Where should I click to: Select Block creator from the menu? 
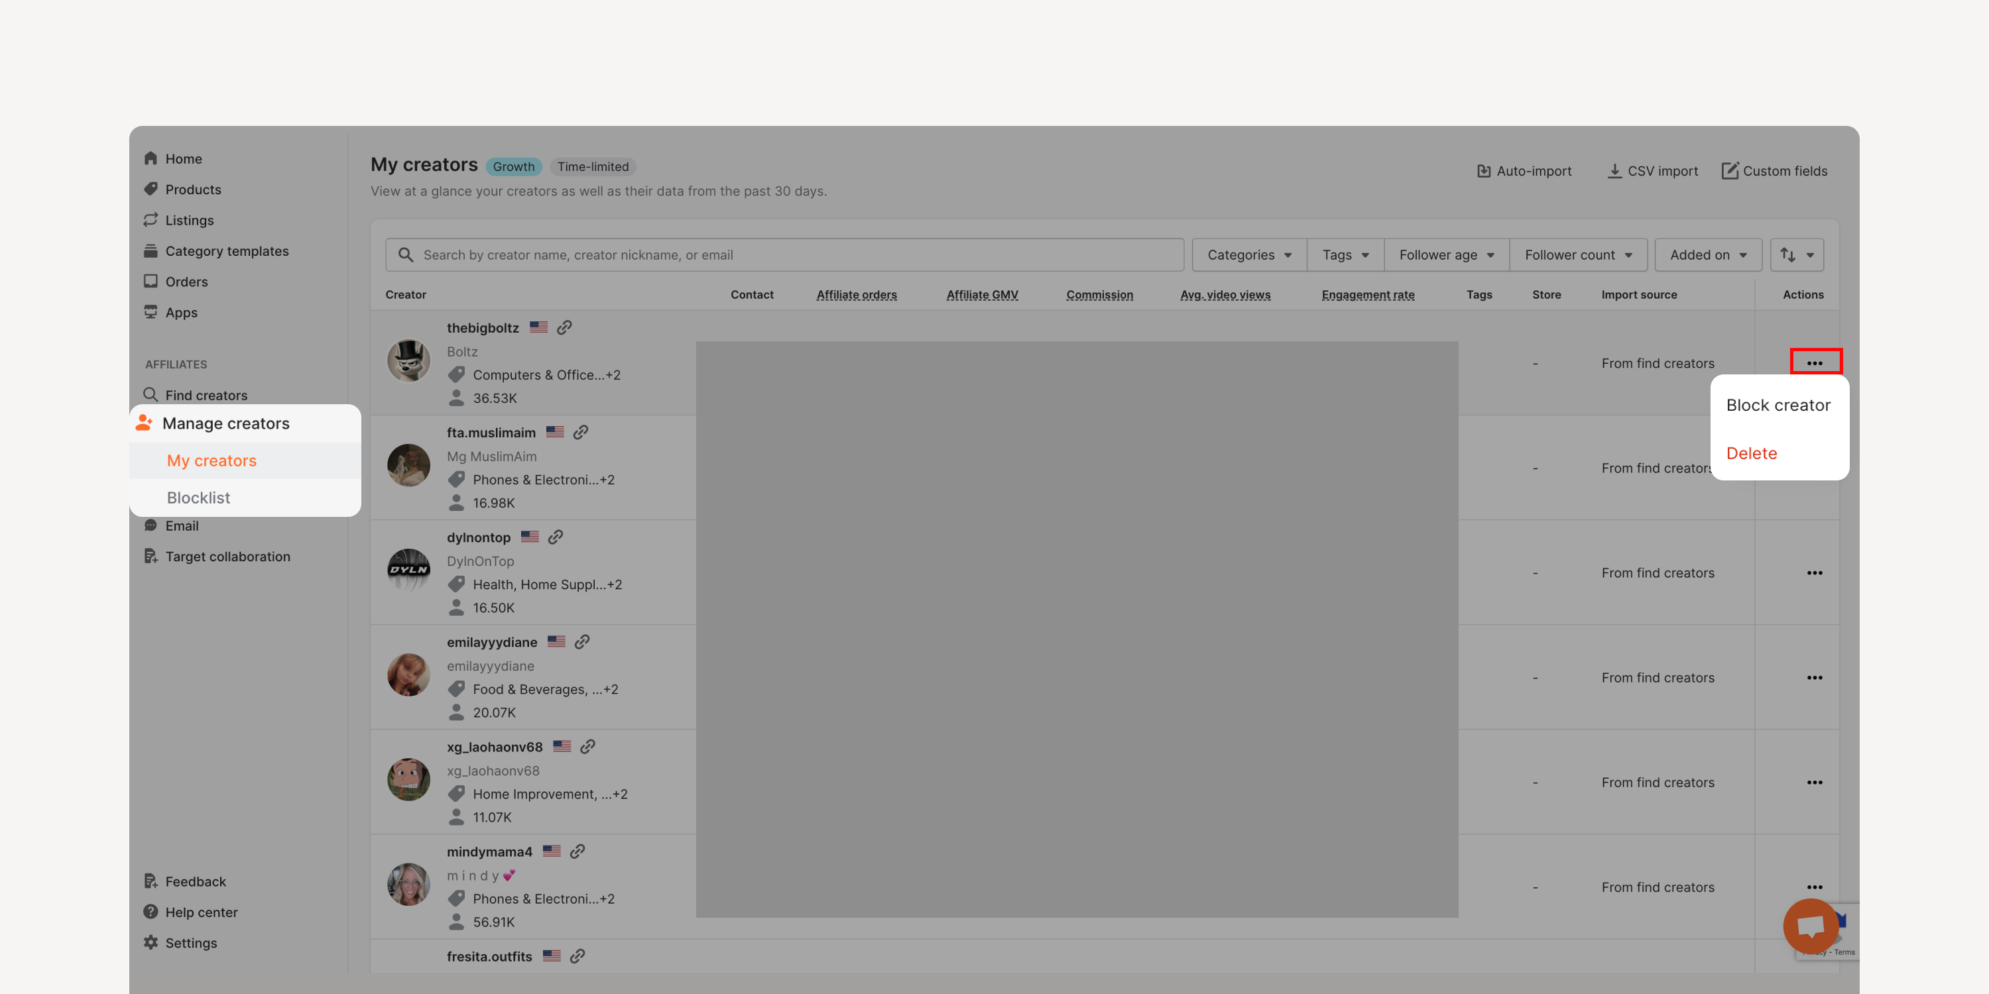1778,405
